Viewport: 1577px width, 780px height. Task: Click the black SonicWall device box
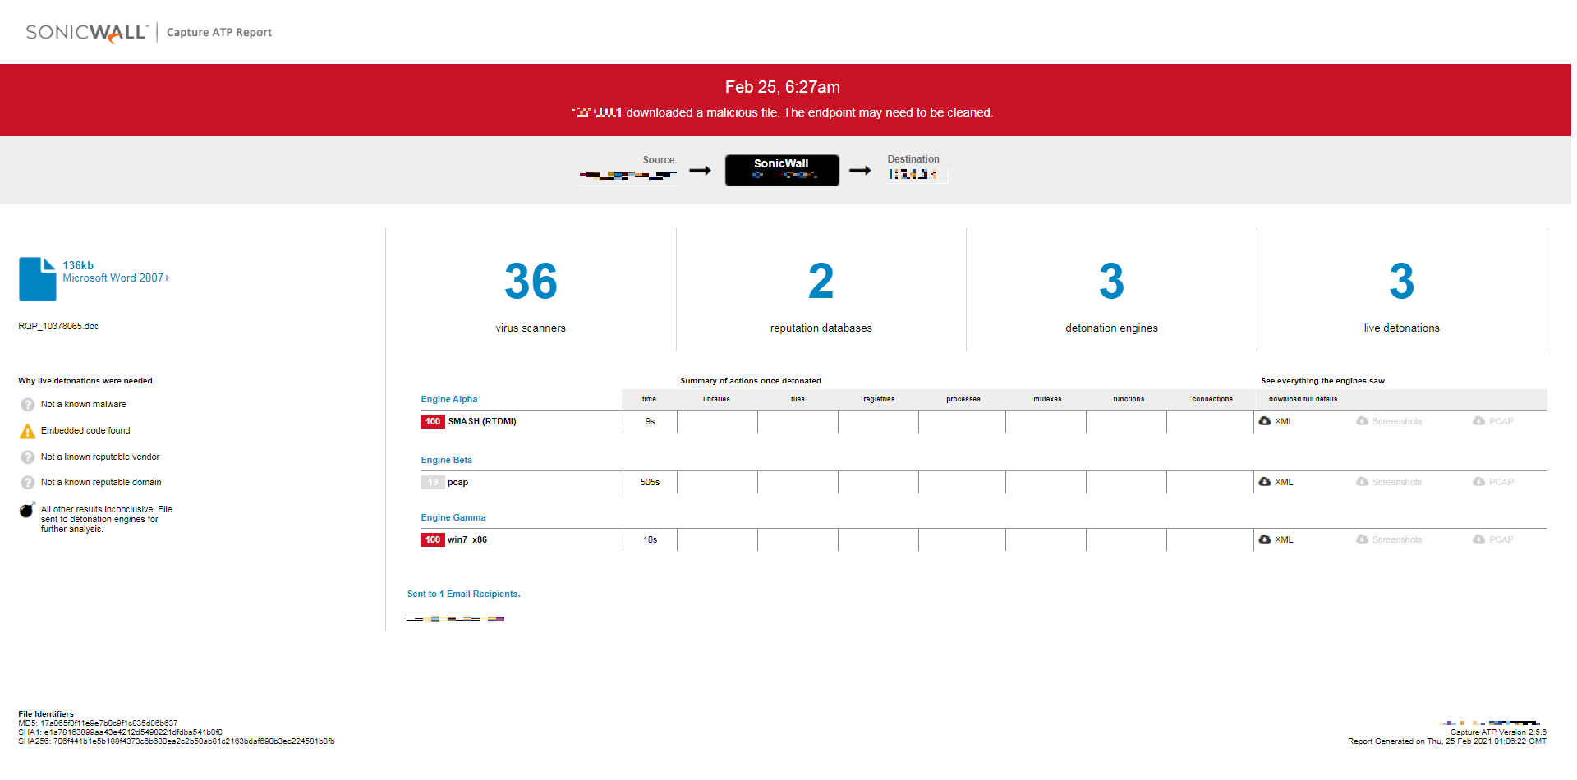coord(782,171)
